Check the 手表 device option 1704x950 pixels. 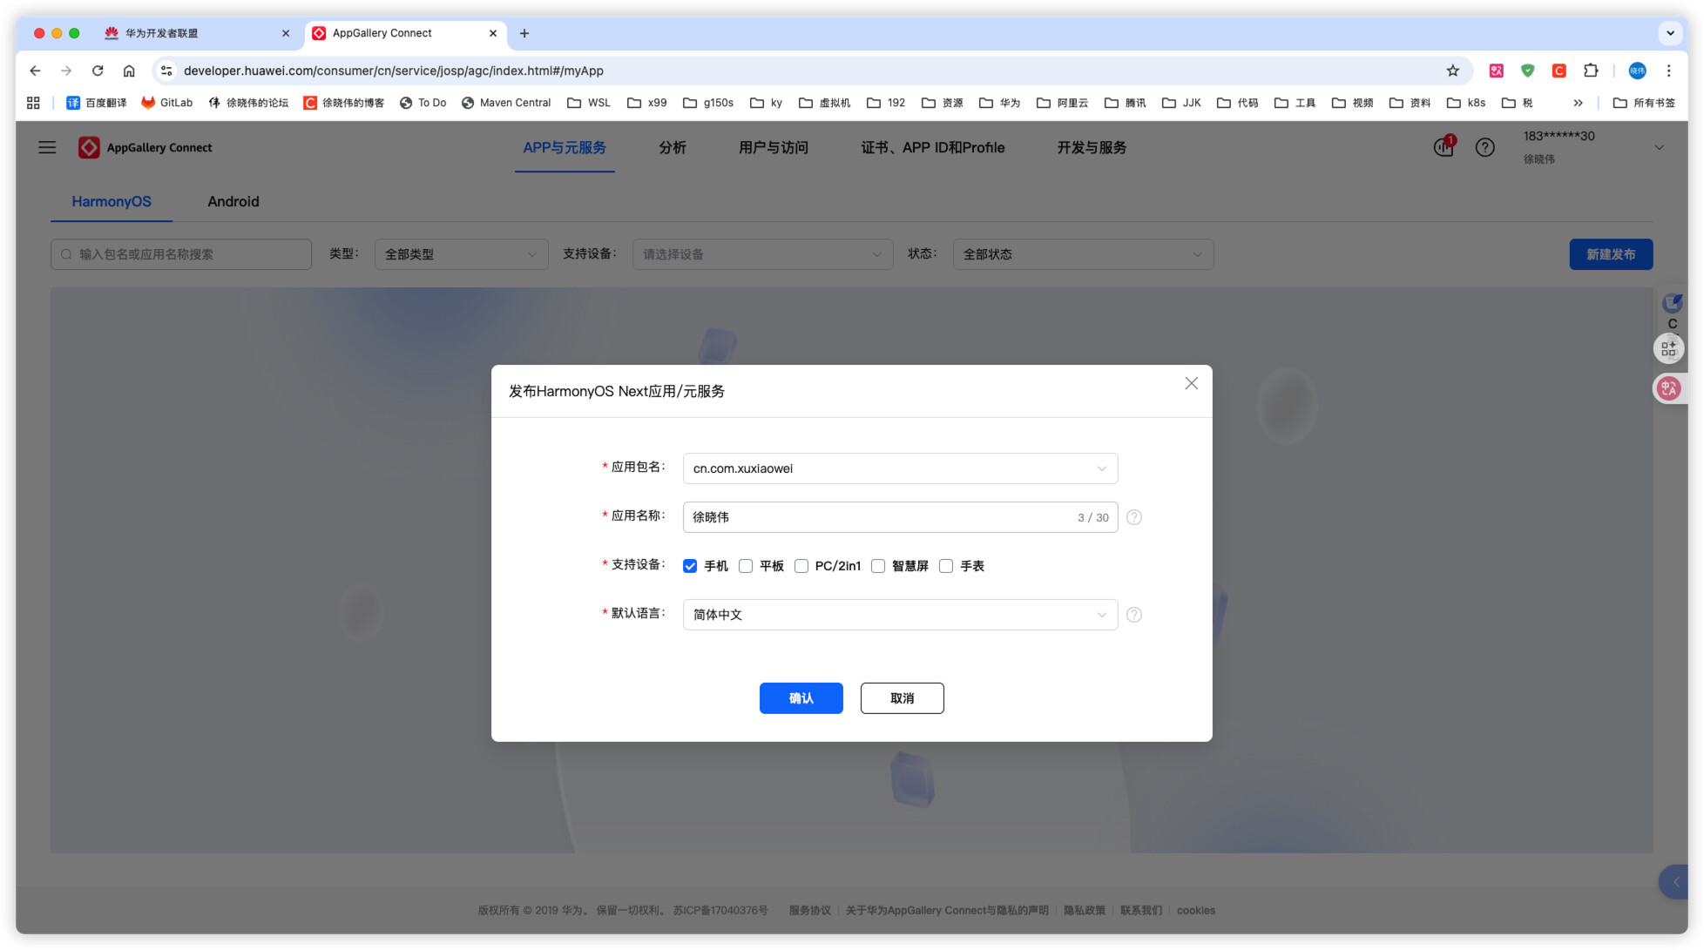946,566
